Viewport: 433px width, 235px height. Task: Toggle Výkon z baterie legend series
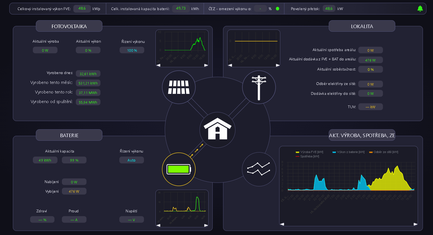coord(348,152)
